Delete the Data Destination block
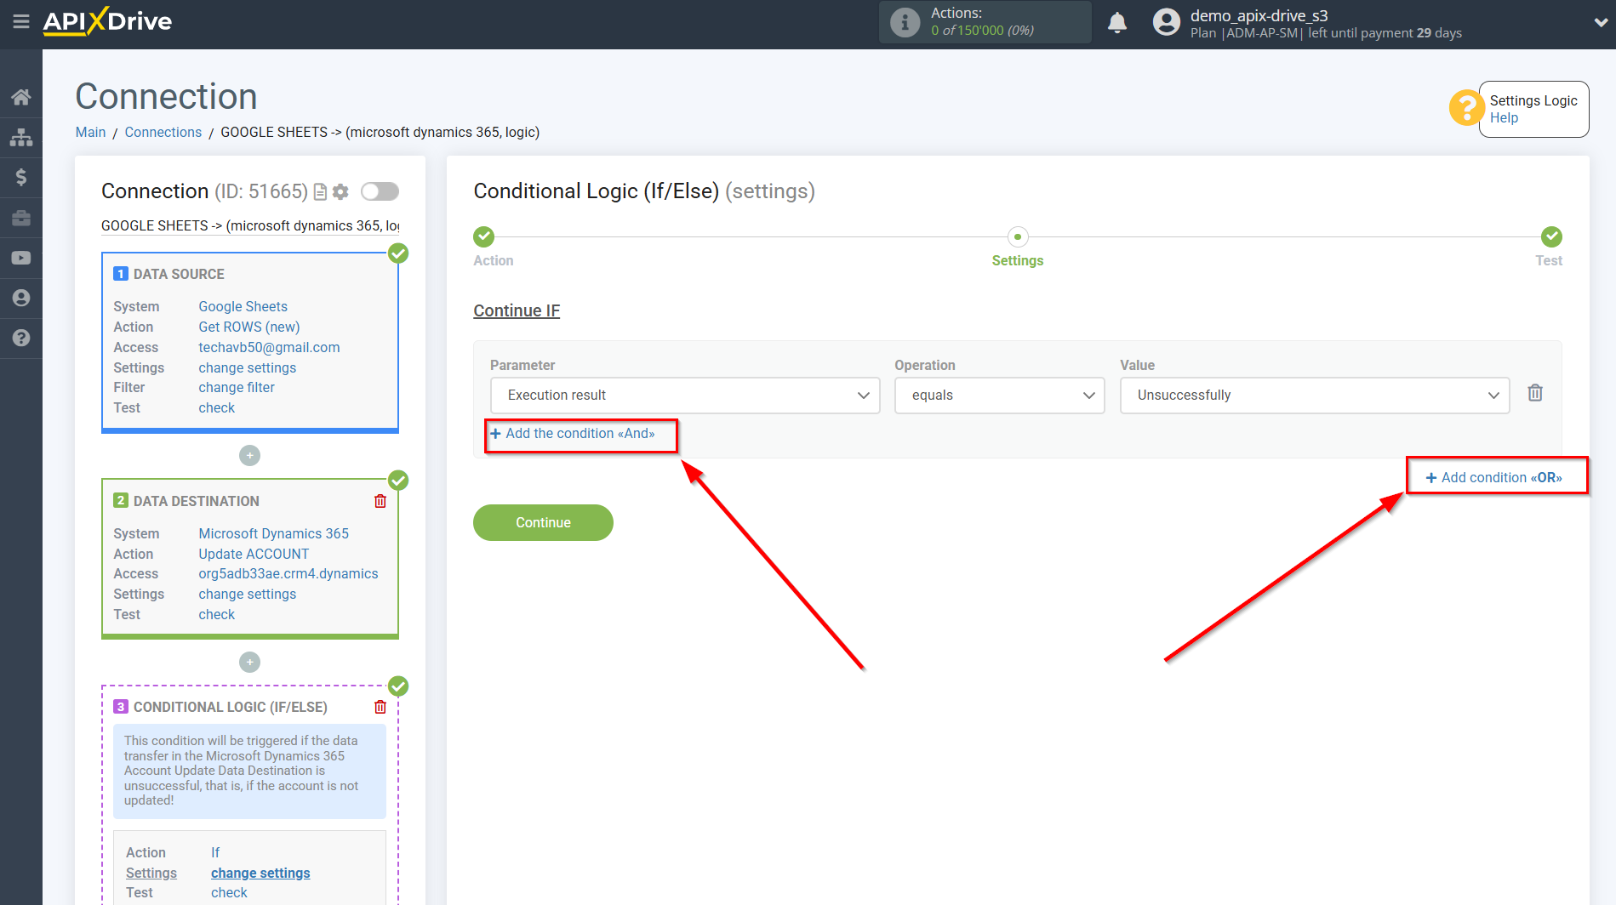Viewport: 1616px width, 905px height. click(380, 501)
